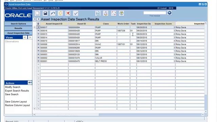217x122 pixels.
Task: Open drill-down arrow for record 000014
Action: pyautogui.click(x=38, y=37)
